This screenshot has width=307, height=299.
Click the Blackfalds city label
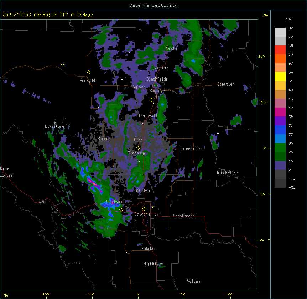[157, 79]
